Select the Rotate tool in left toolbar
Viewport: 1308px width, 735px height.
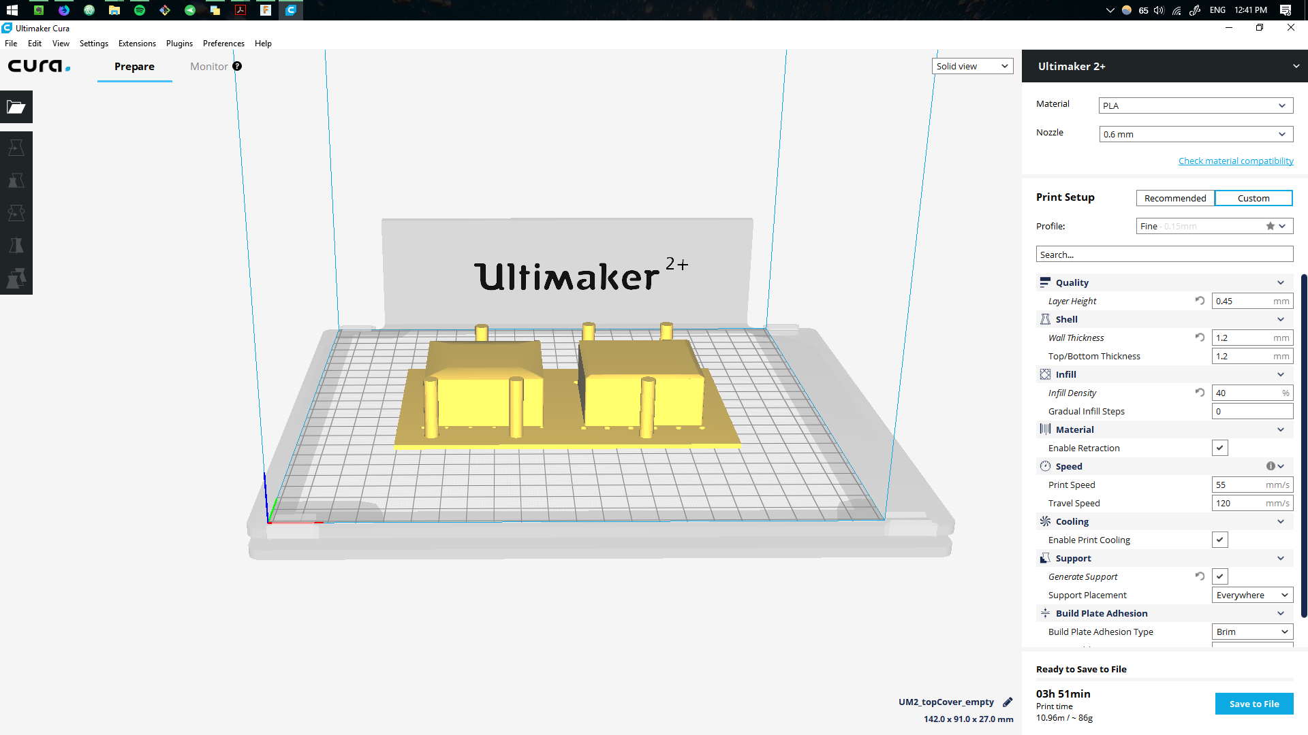(x=16, y=213)
